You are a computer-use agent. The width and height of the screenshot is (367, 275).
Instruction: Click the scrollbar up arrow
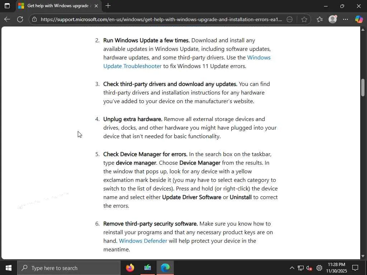363,30
